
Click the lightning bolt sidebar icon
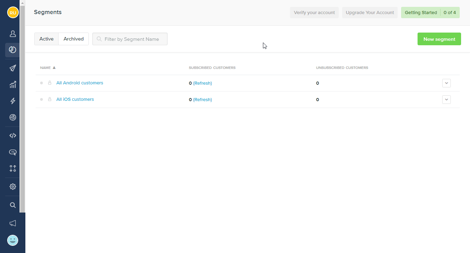(x=13, y=101)
